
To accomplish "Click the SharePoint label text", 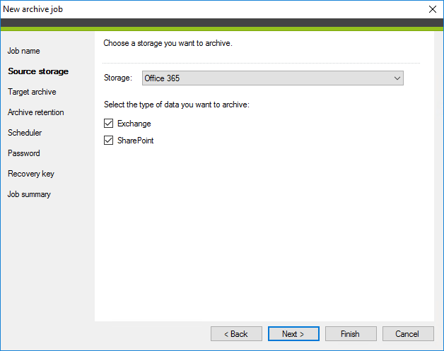I will (136, 141).
